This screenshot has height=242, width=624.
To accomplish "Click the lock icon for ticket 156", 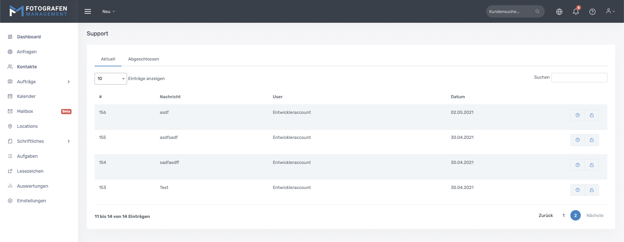I will pos(591,115).
